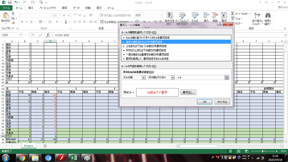Click the Insert cells icon
The height and width of the screenshot is (162, 288).
coord(206,15)
